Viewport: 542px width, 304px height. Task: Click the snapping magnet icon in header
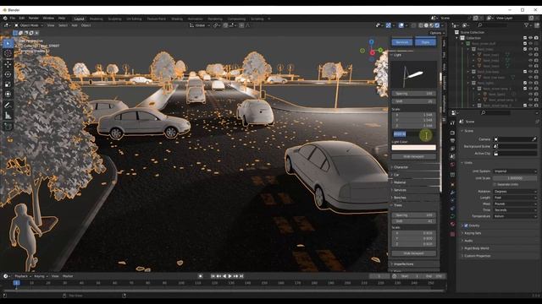pos(225,25)
